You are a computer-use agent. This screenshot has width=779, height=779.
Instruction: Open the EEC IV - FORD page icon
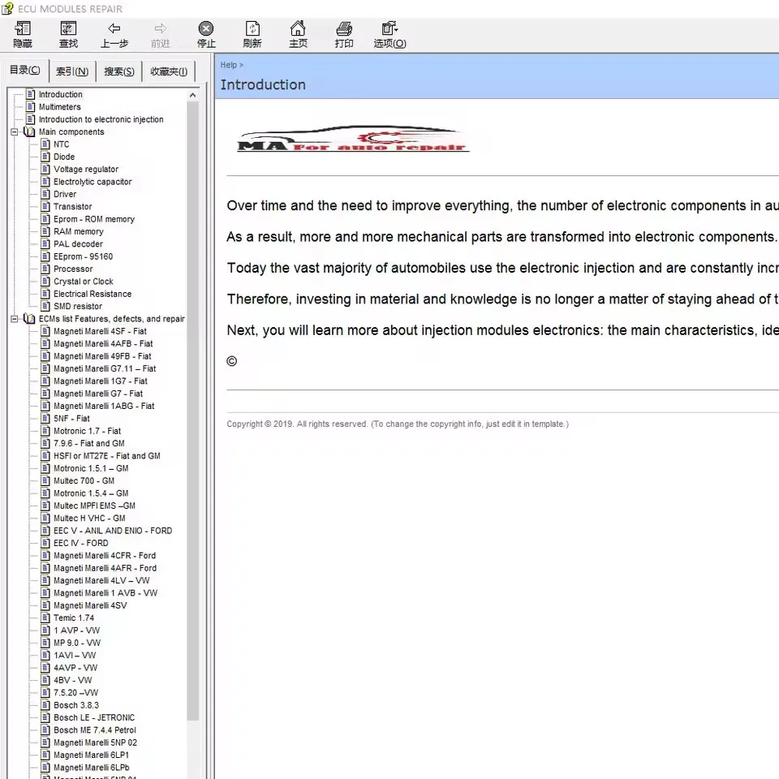[x=45, y=543]
